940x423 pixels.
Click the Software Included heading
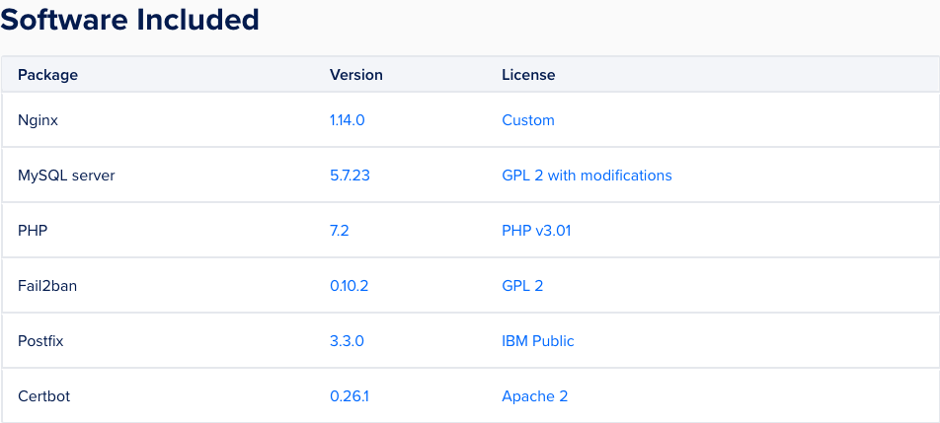(x=130, y=19)
